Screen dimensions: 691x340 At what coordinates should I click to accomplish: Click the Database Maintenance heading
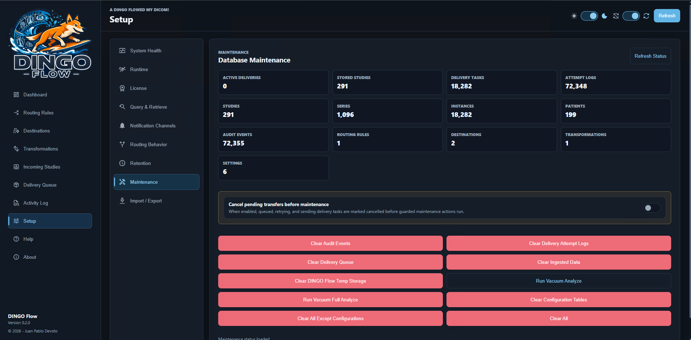point(254,60)
